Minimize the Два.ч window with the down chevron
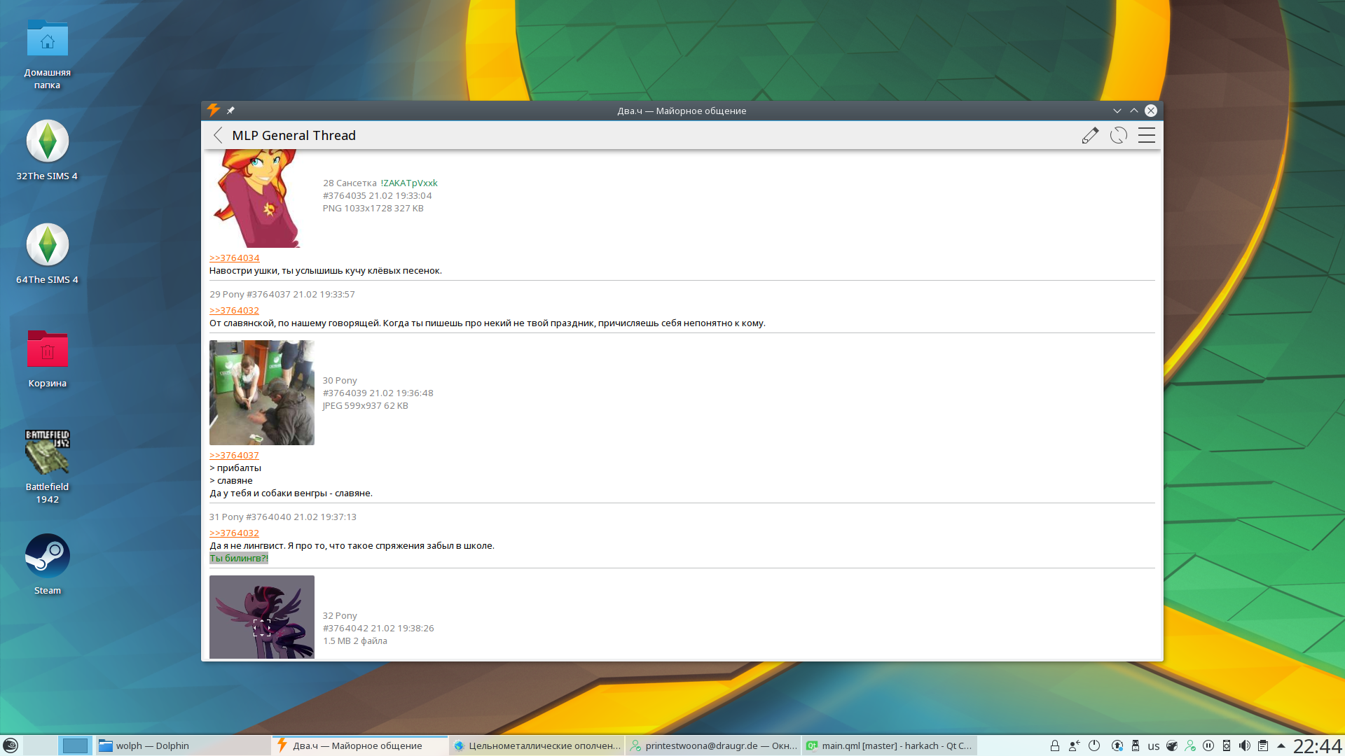The height and width of the screenshot is (756, 1345). coord(1117,111)
